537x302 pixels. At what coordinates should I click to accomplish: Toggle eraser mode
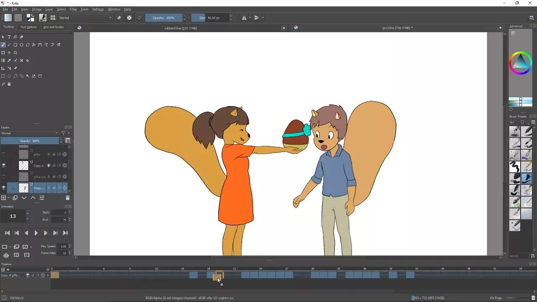click(119, 18)
